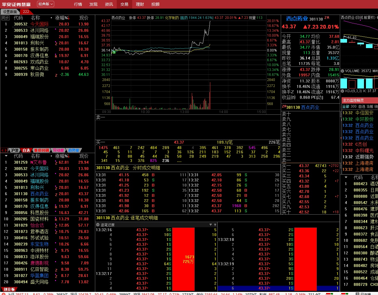Open the down-triangle menu left of lower 代码 header
The height and width of the screenshot is (295, 378).
pyautogui.click(x=6, y=156)
